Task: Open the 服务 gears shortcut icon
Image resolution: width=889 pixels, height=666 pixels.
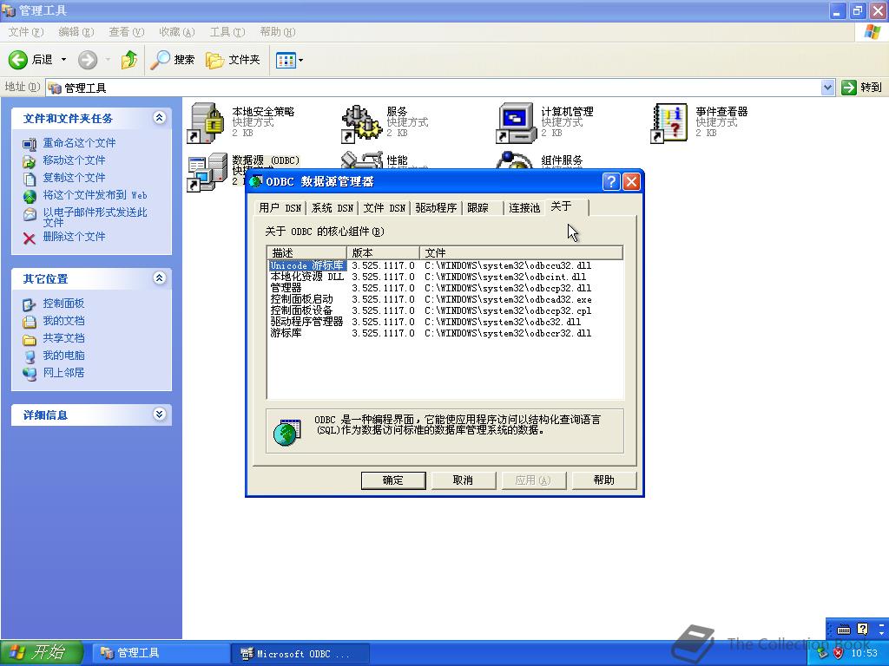Action: tap(360, 122)
